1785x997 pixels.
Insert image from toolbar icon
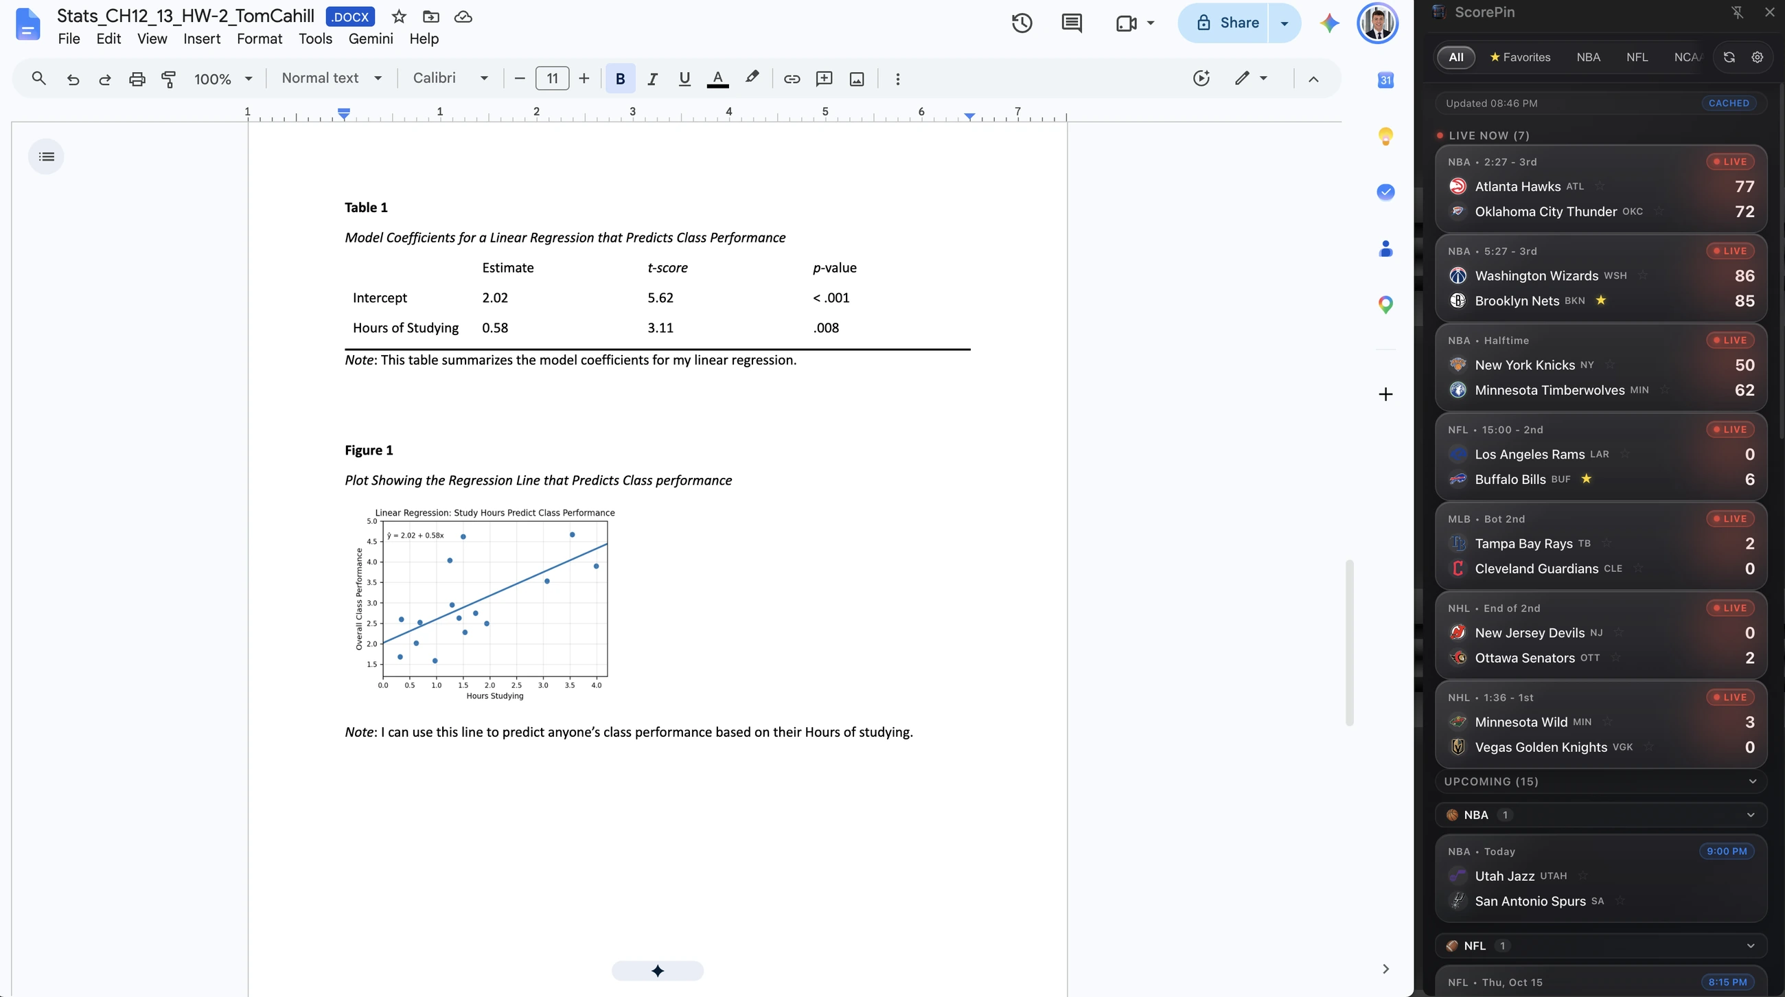pyautogui.click(x=857, y=79)
